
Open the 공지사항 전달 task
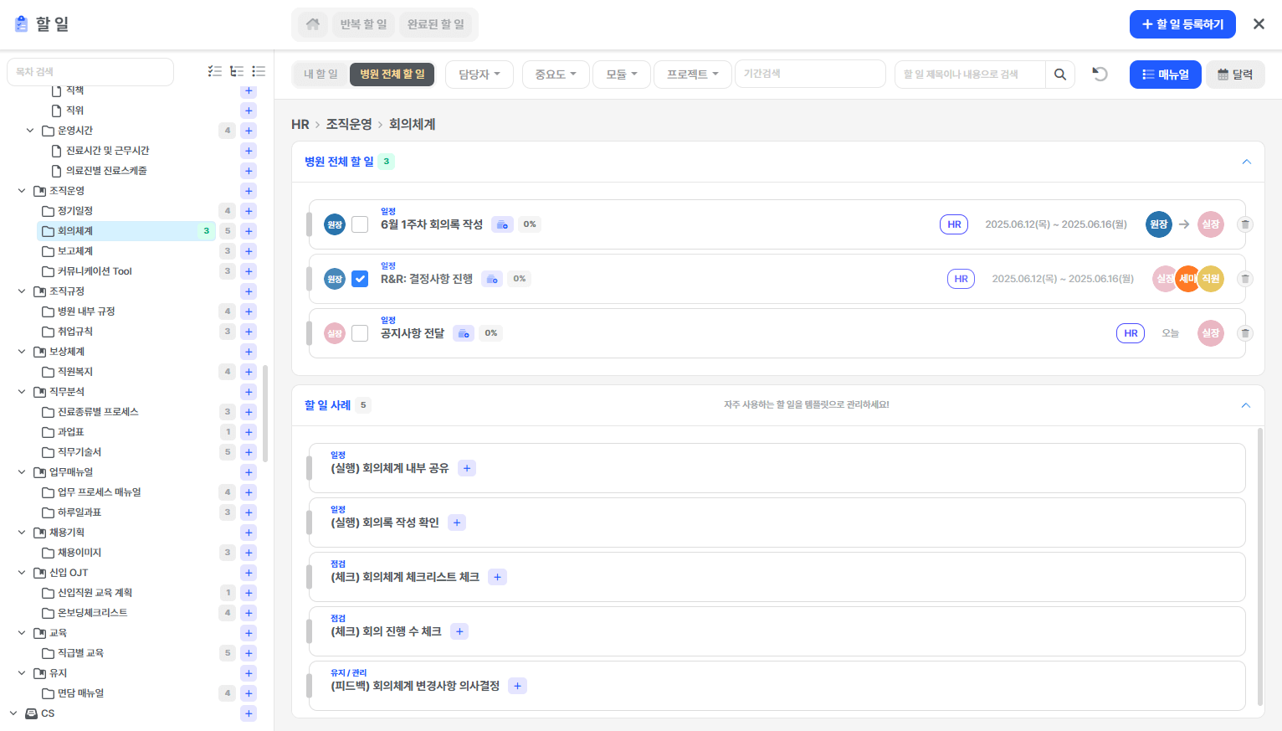tap(413, 333)
